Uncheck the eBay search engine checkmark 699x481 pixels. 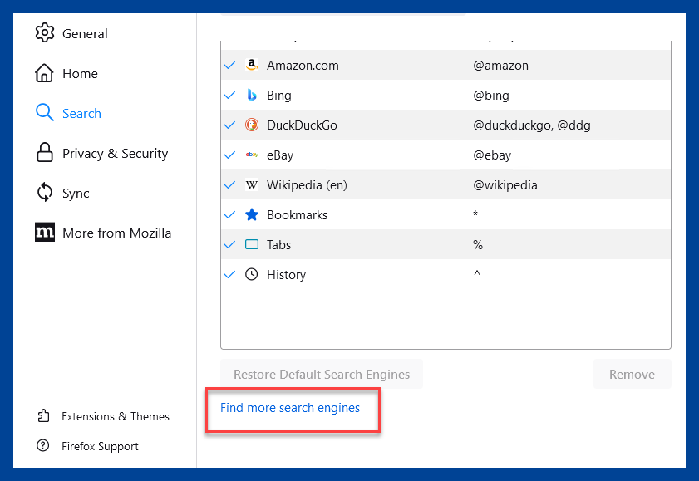229,155
